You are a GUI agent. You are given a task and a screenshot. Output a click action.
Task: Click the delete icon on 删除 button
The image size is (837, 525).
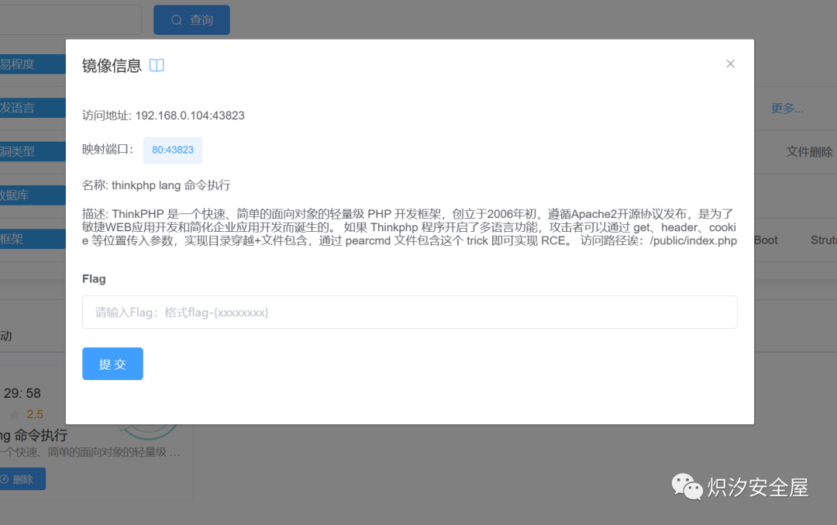click(5, 479)
